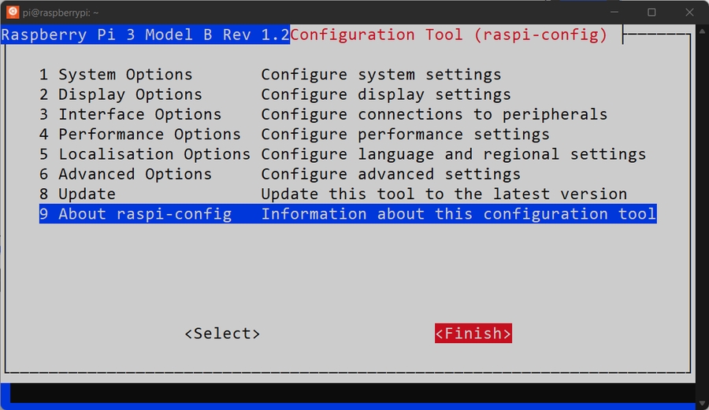This screenshot has height=410, width=709.
Task: Choose 3 Interface Options
Action: pos(130,114)
